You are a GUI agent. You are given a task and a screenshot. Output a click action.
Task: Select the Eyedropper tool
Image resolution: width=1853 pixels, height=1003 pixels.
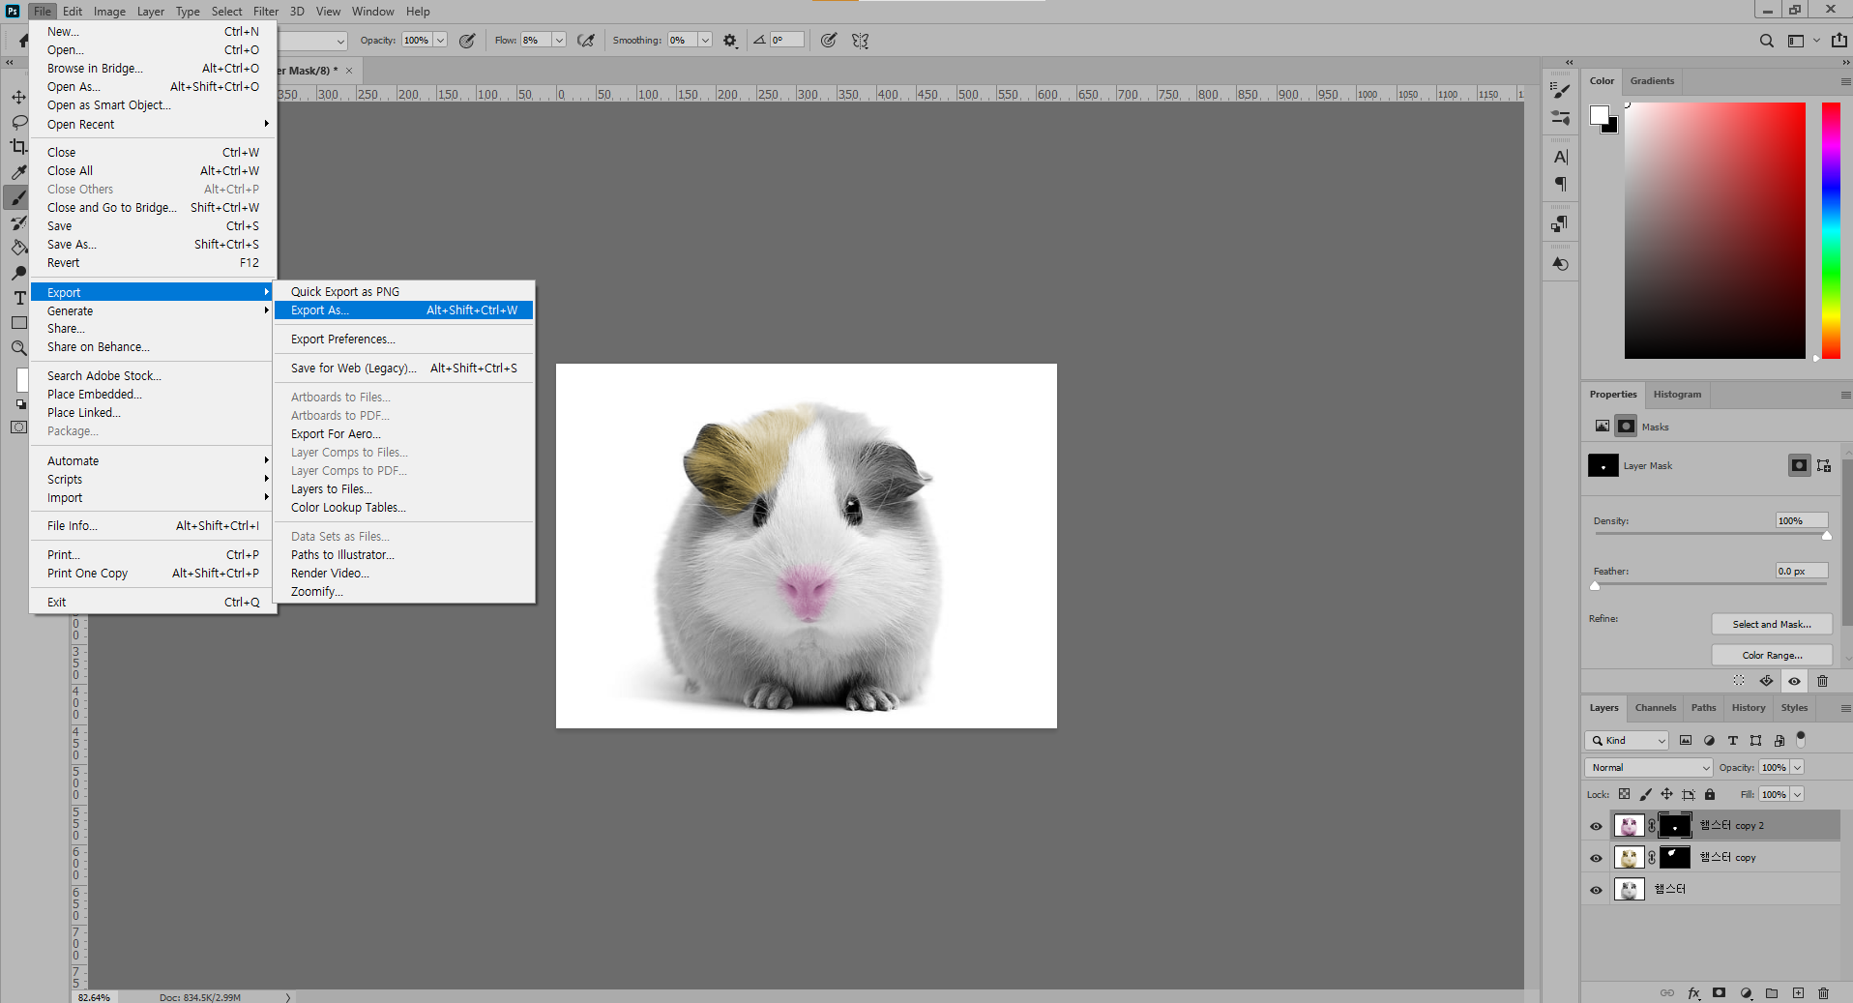18,172
